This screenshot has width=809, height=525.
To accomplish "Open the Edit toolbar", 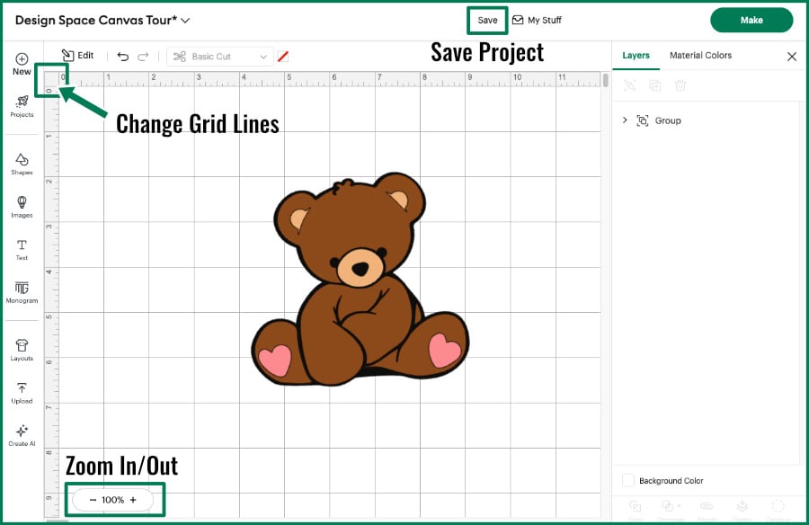I will click(x=78, y=55).
